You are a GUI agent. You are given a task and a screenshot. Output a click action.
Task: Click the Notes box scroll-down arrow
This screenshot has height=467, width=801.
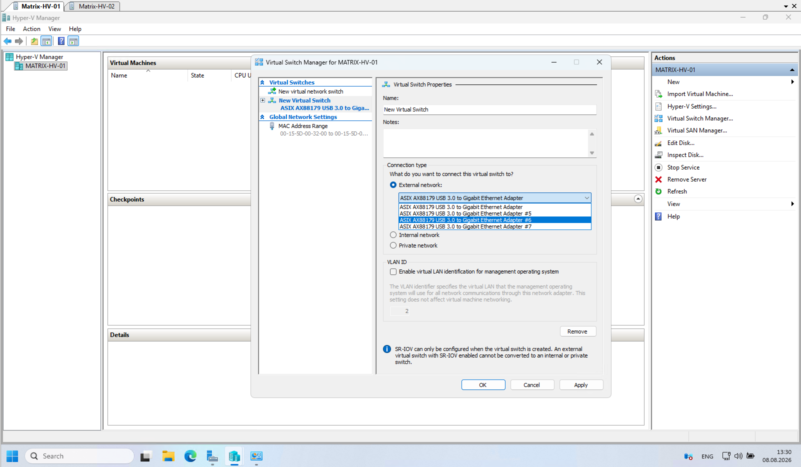[x=592, y=153]
